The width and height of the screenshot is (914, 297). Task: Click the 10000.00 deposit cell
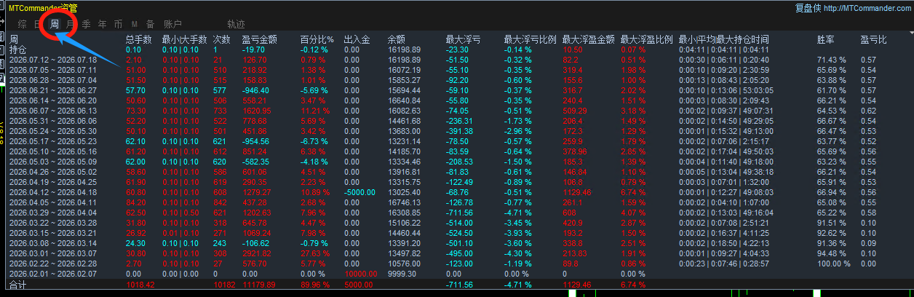[x=359, y=274]
